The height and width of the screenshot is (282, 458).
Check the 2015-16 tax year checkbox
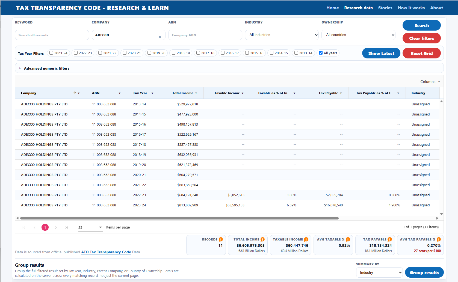click(247, 53)
